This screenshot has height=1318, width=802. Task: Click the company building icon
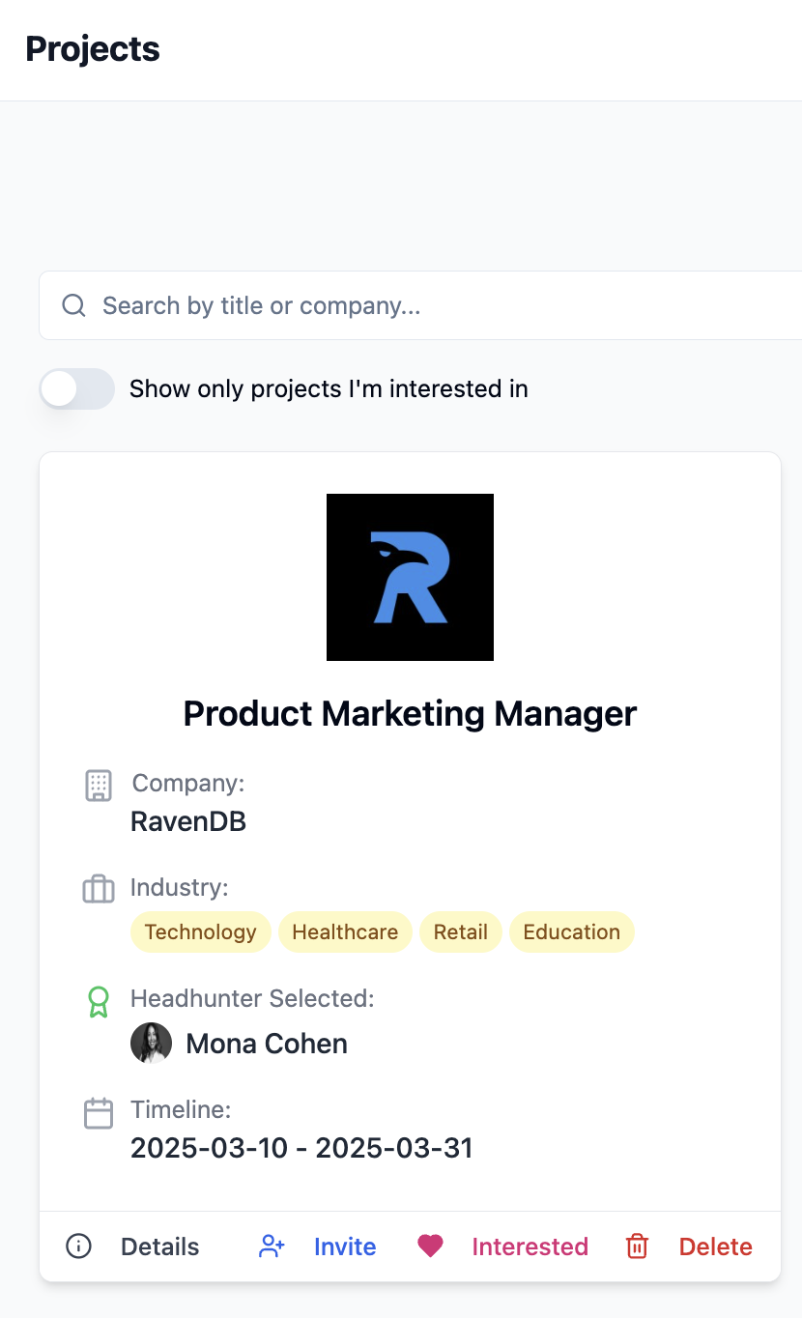pos(99,786)
